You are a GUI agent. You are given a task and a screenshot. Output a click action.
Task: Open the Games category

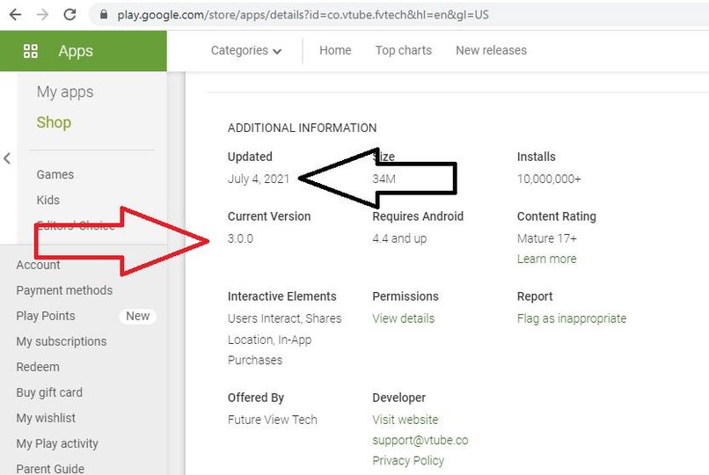55,174
